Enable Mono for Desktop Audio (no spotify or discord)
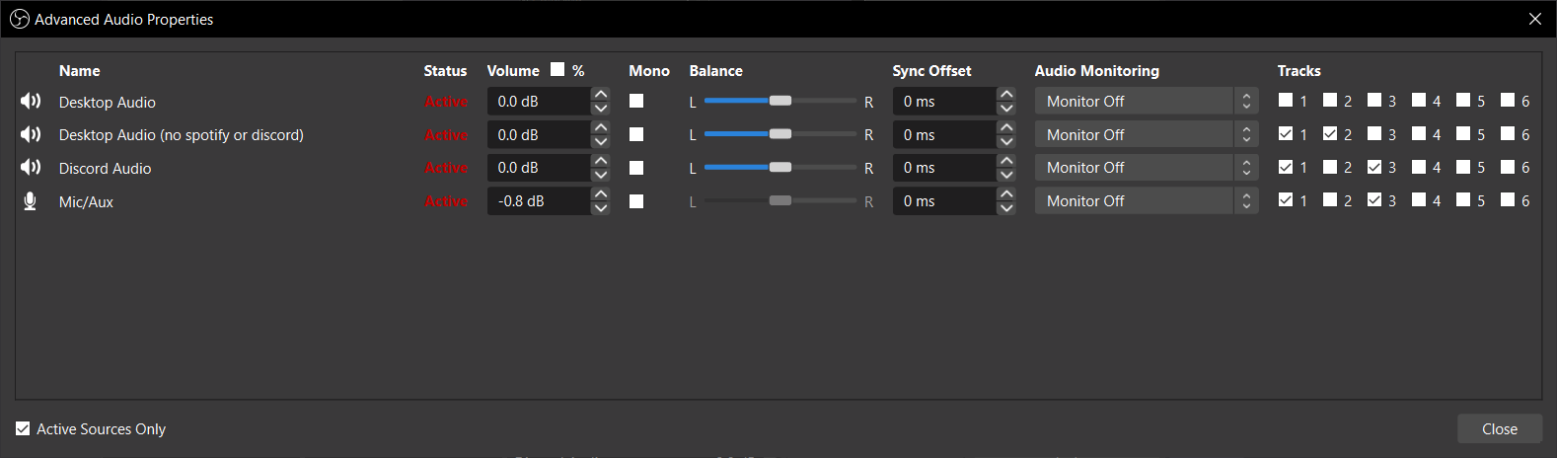This screenshot has width=1557, height=458. click(x=636, y=134)
